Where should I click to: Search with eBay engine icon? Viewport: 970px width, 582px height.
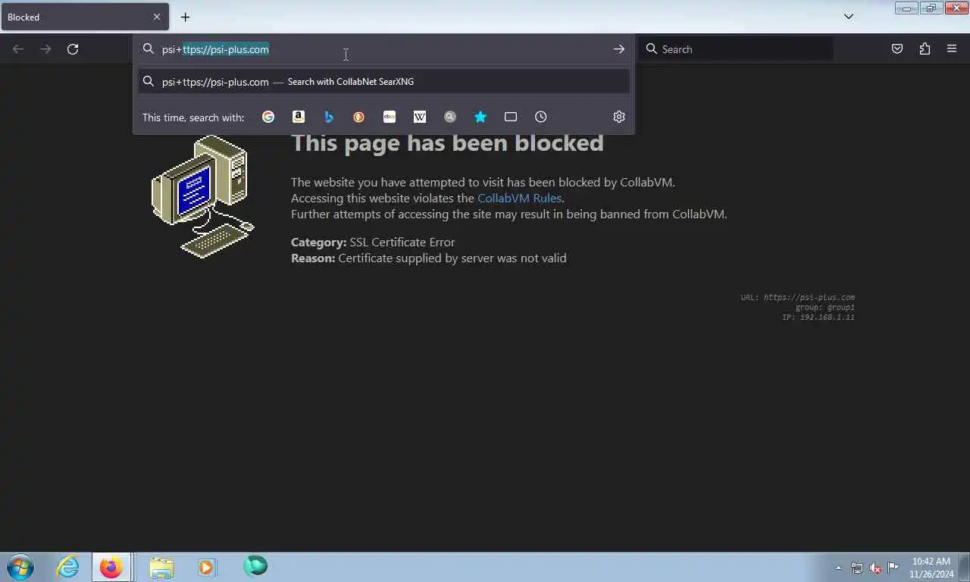click(x=390, y=117)
